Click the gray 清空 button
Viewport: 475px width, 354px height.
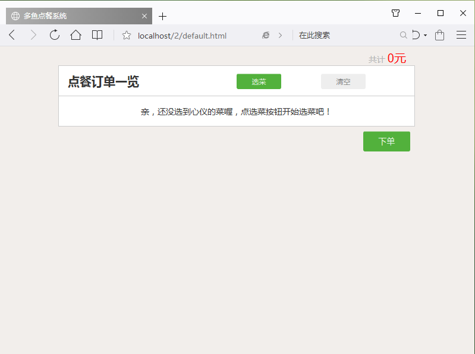point(343,81)
